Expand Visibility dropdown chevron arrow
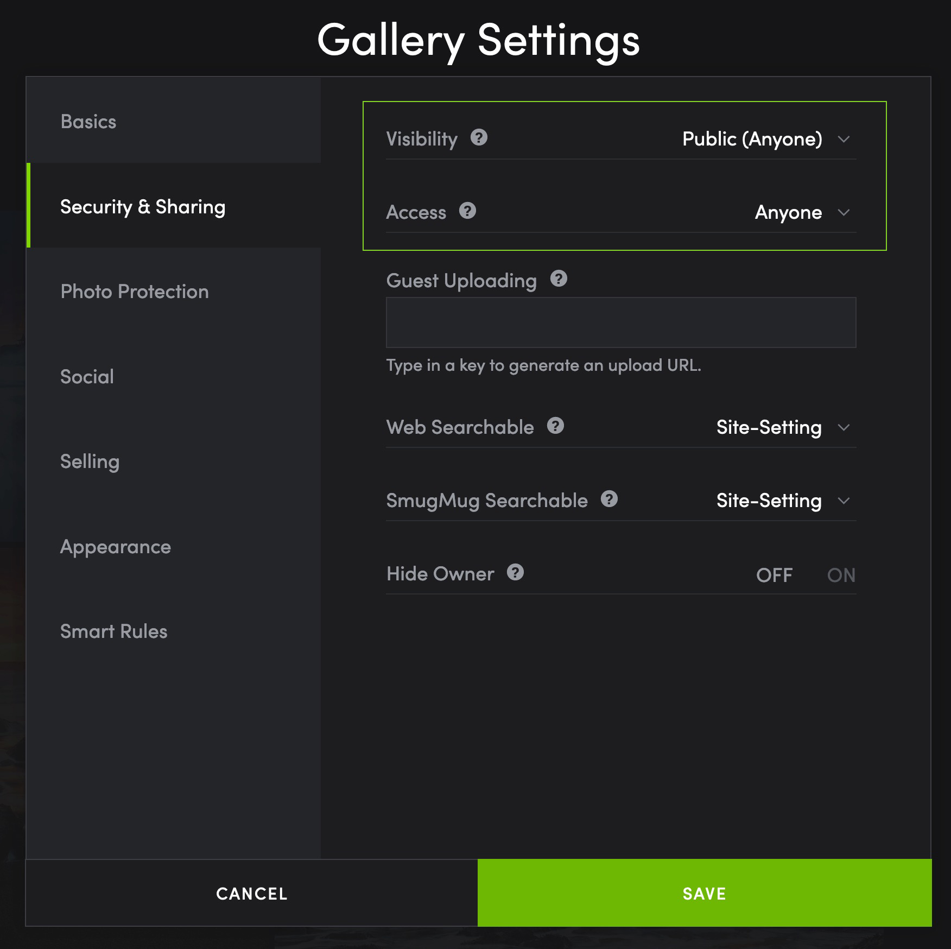This screenshot has width=951, height=949. click(x=844, y=140)
